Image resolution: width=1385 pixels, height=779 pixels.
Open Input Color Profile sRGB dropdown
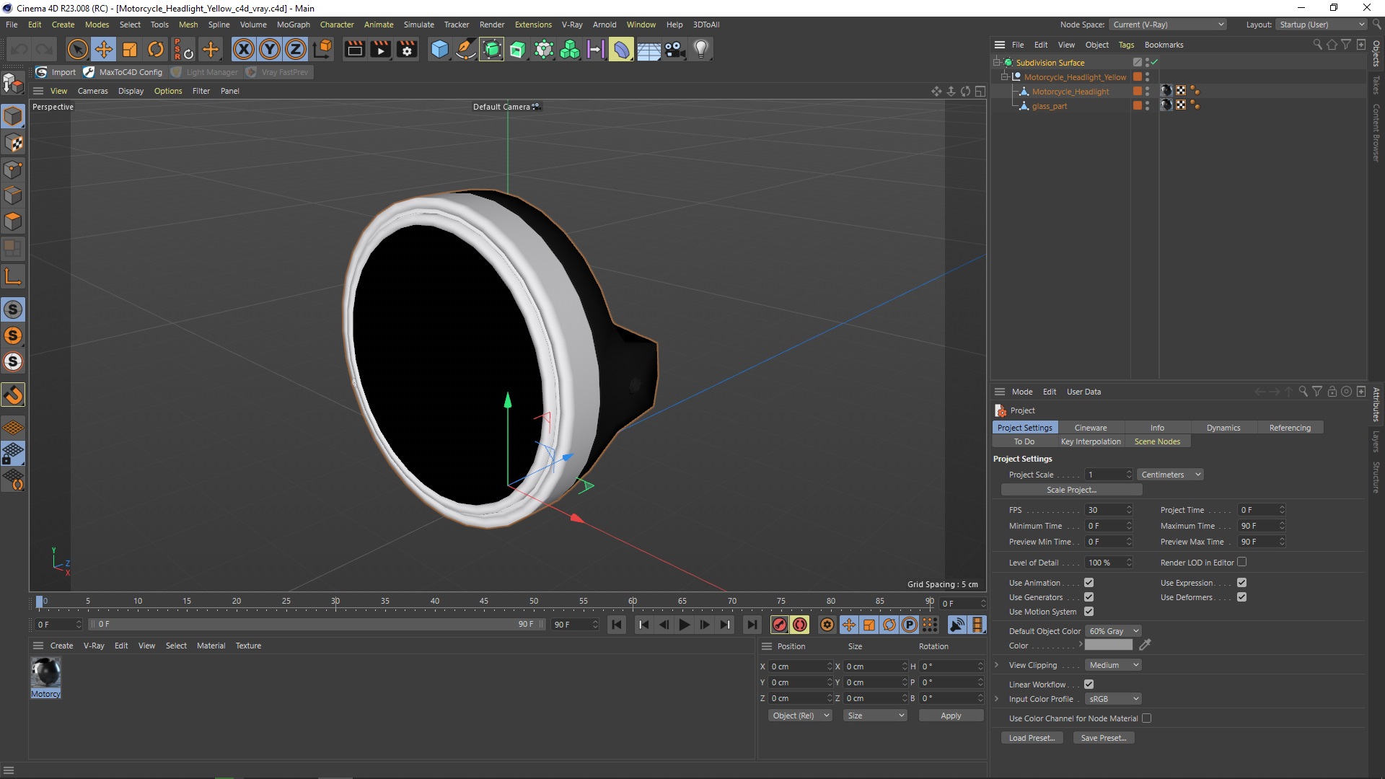pyautogui.click(x=1112, y=699)
